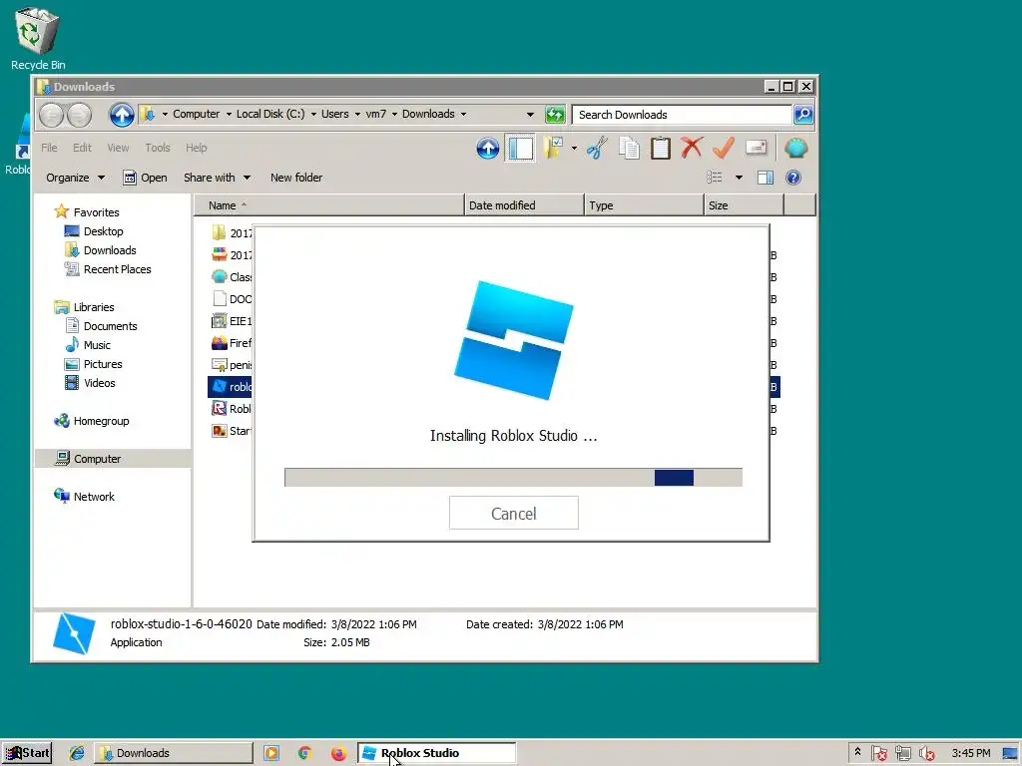This screenshot has height=766, width=1022.
Task: Click the Rename toolbar icon
Action: coord(756,148)
